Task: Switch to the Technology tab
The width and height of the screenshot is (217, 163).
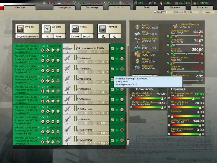Action: 92,8
